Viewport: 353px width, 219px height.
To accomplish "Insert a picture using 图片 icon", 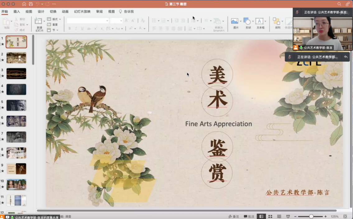I will pos(235,21).
